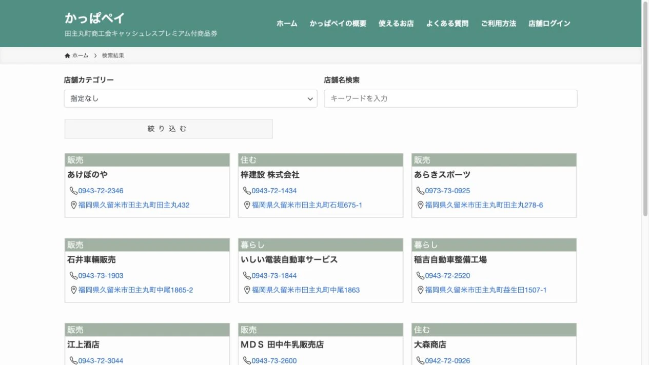Call 0943-73-2600 for MDS 田中牛乳販売店
This screenshot has width=649, height=365.
pos(274,360)
